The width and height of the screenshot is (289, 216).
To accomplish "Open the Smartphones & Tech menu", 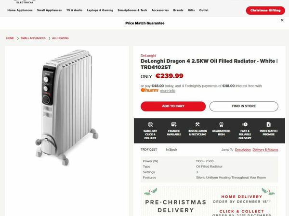I will (132, 10).
